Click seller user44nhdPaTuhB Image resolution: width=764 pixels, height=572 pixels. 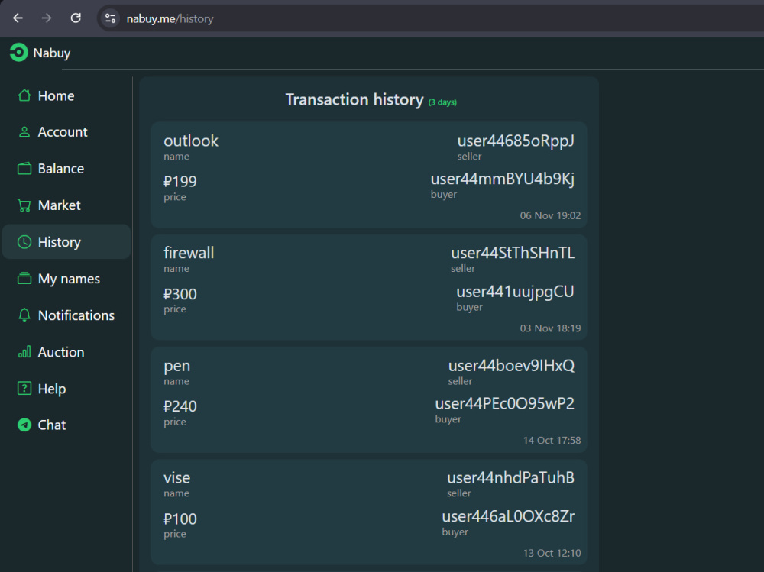tap(510, 477)
